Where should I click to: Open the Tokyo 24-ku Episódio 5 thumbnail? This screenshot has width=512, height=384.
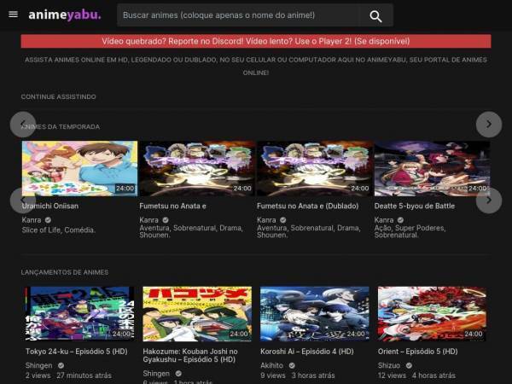[x=79, y=314]
